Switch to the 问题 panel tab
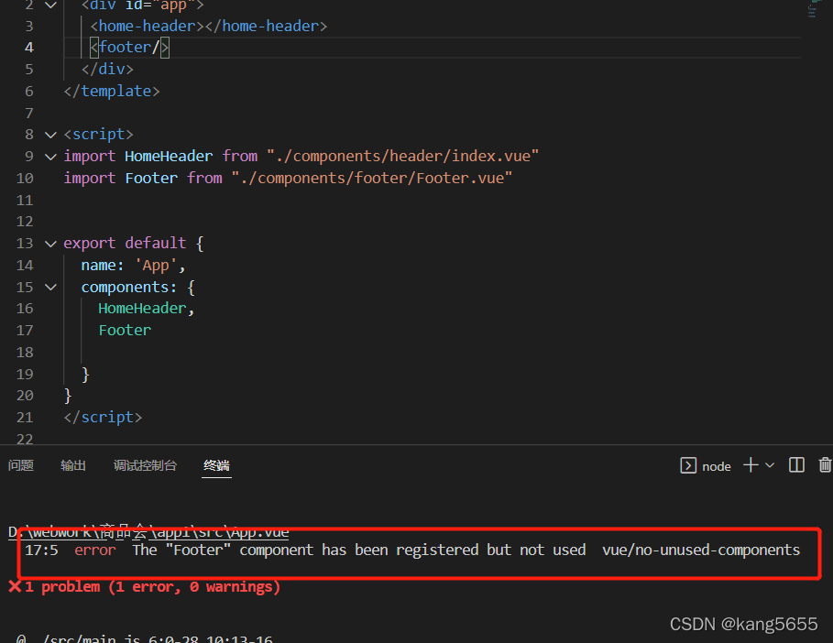 tap(21, 465)
